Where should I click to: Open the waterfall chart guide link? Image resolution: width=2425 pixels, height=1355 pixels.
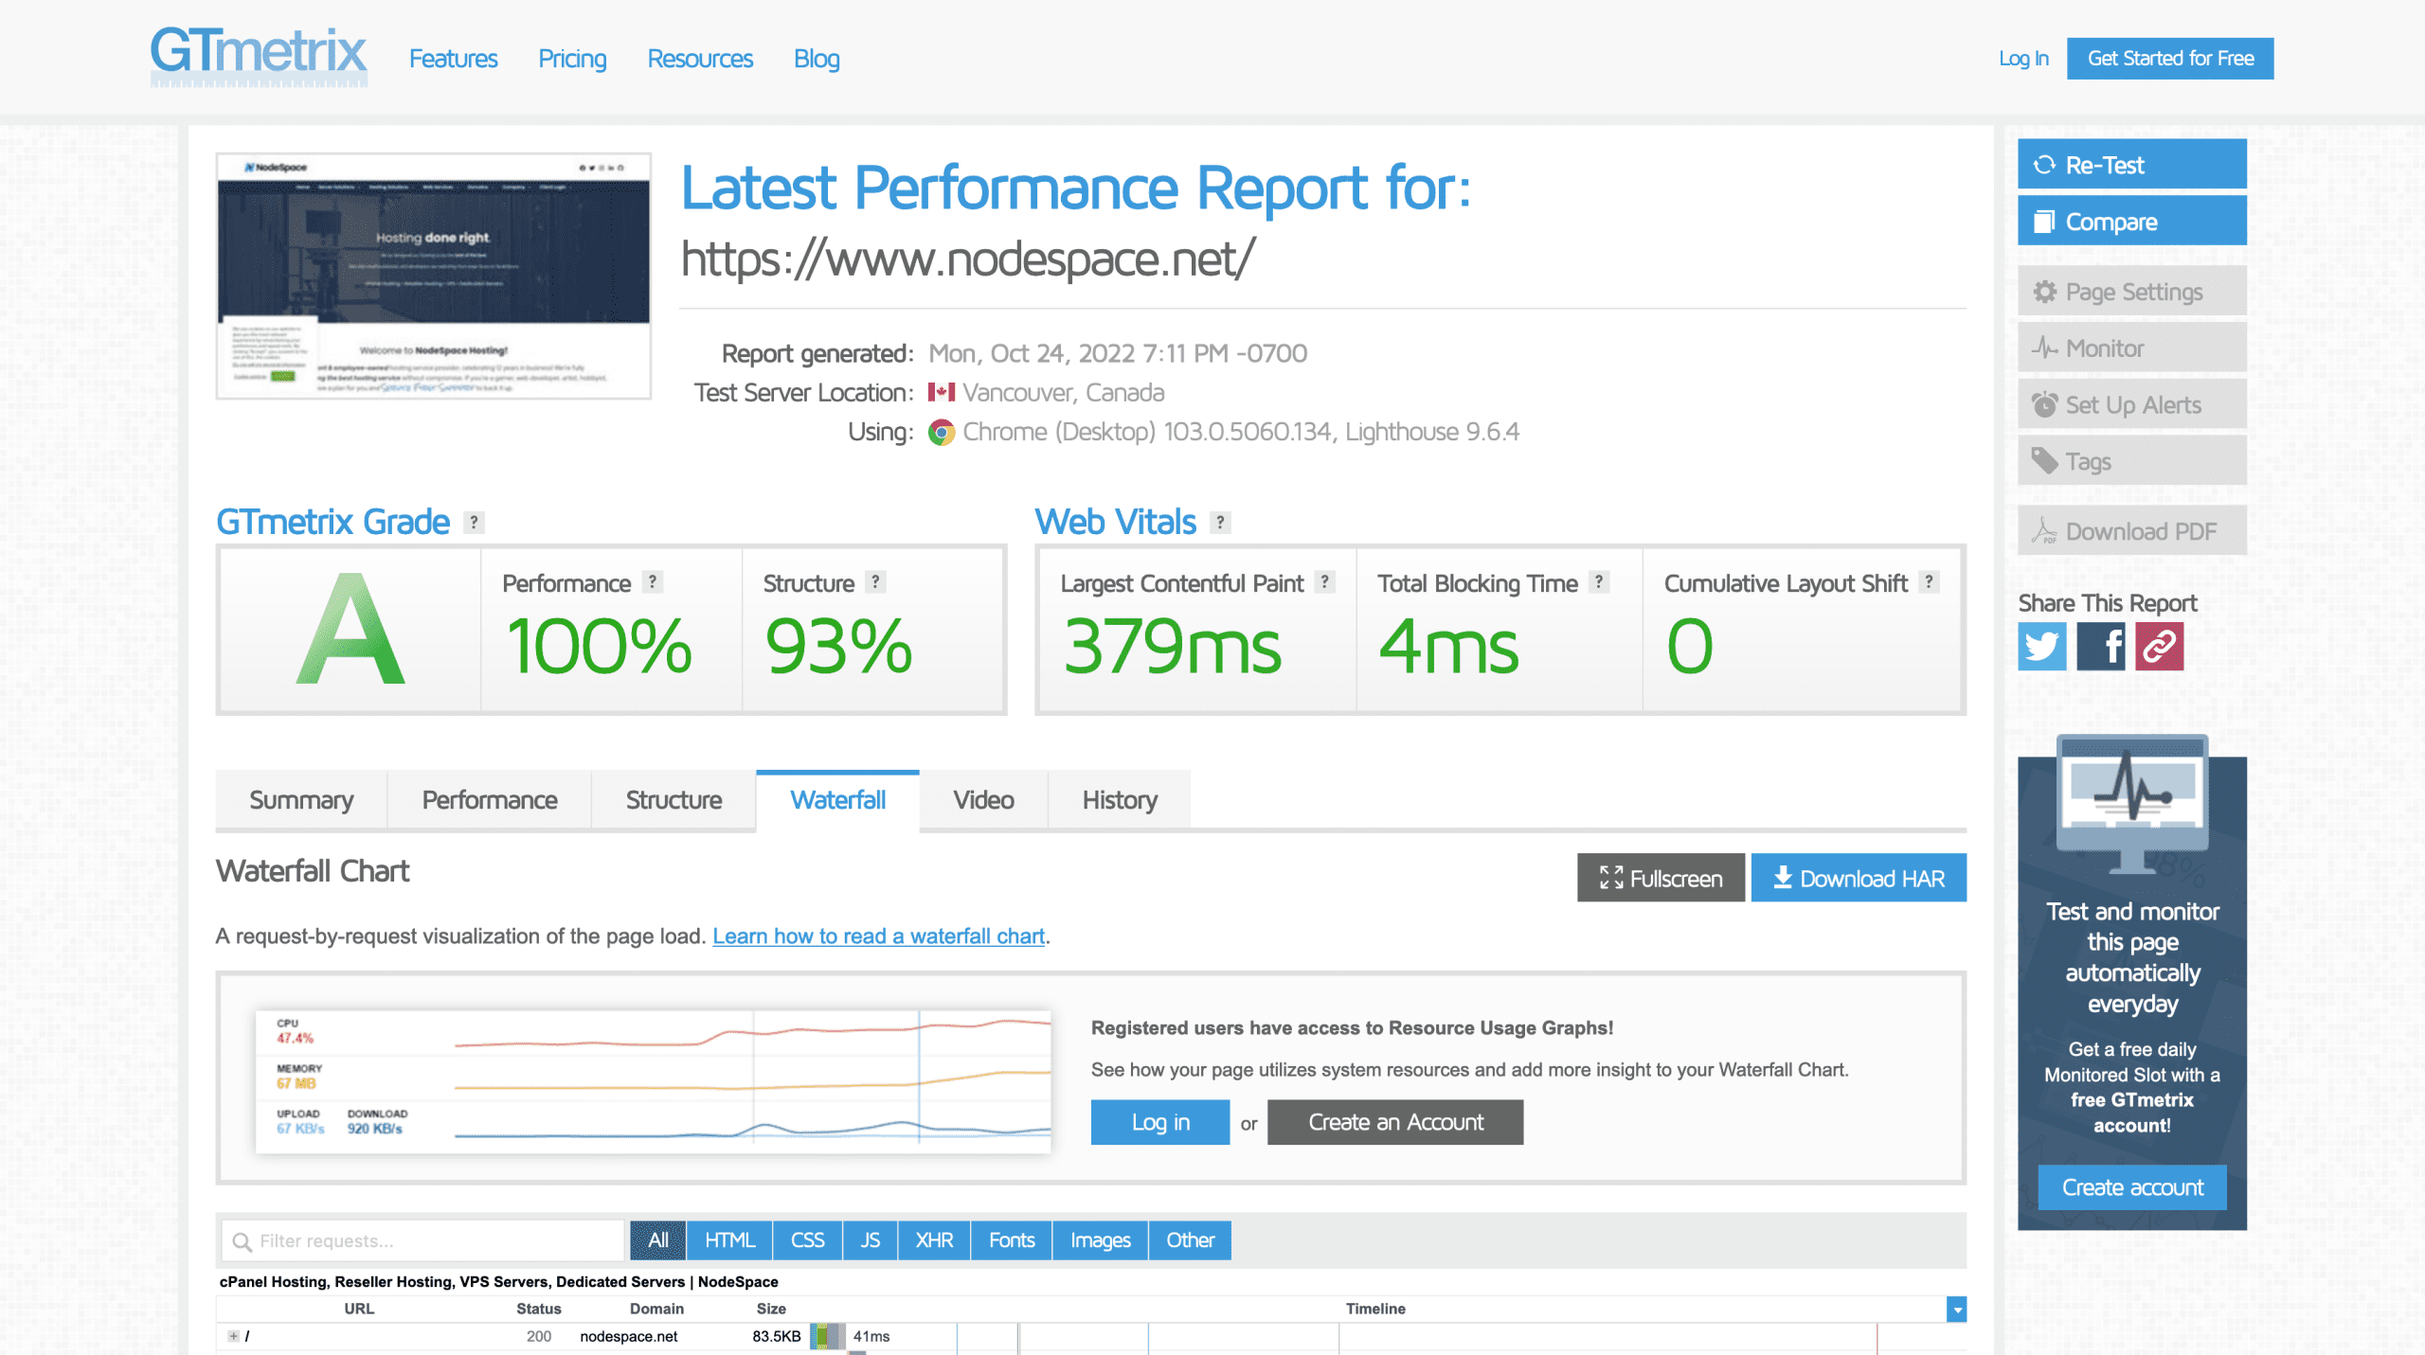point(878,936)
